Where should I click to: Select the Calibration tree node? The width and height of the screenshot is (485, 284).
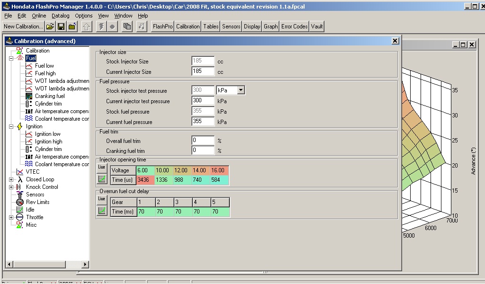pyautogui.click(x=37, y=51)
